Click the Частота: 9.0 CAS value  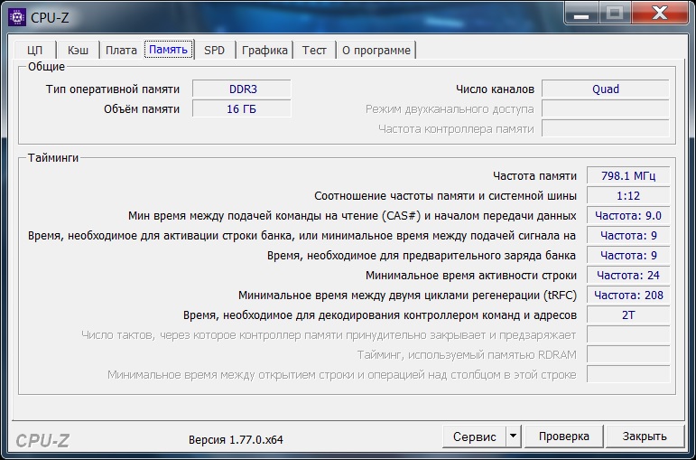[628, 216]
